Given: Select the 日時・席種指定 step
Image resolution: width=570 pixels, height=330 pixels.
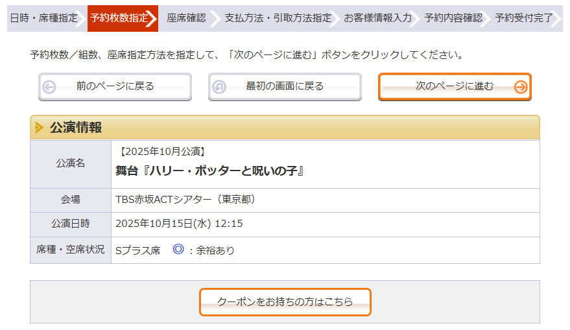Looking at the screenshot, I should pyautogui.click(x=44, y=18).
